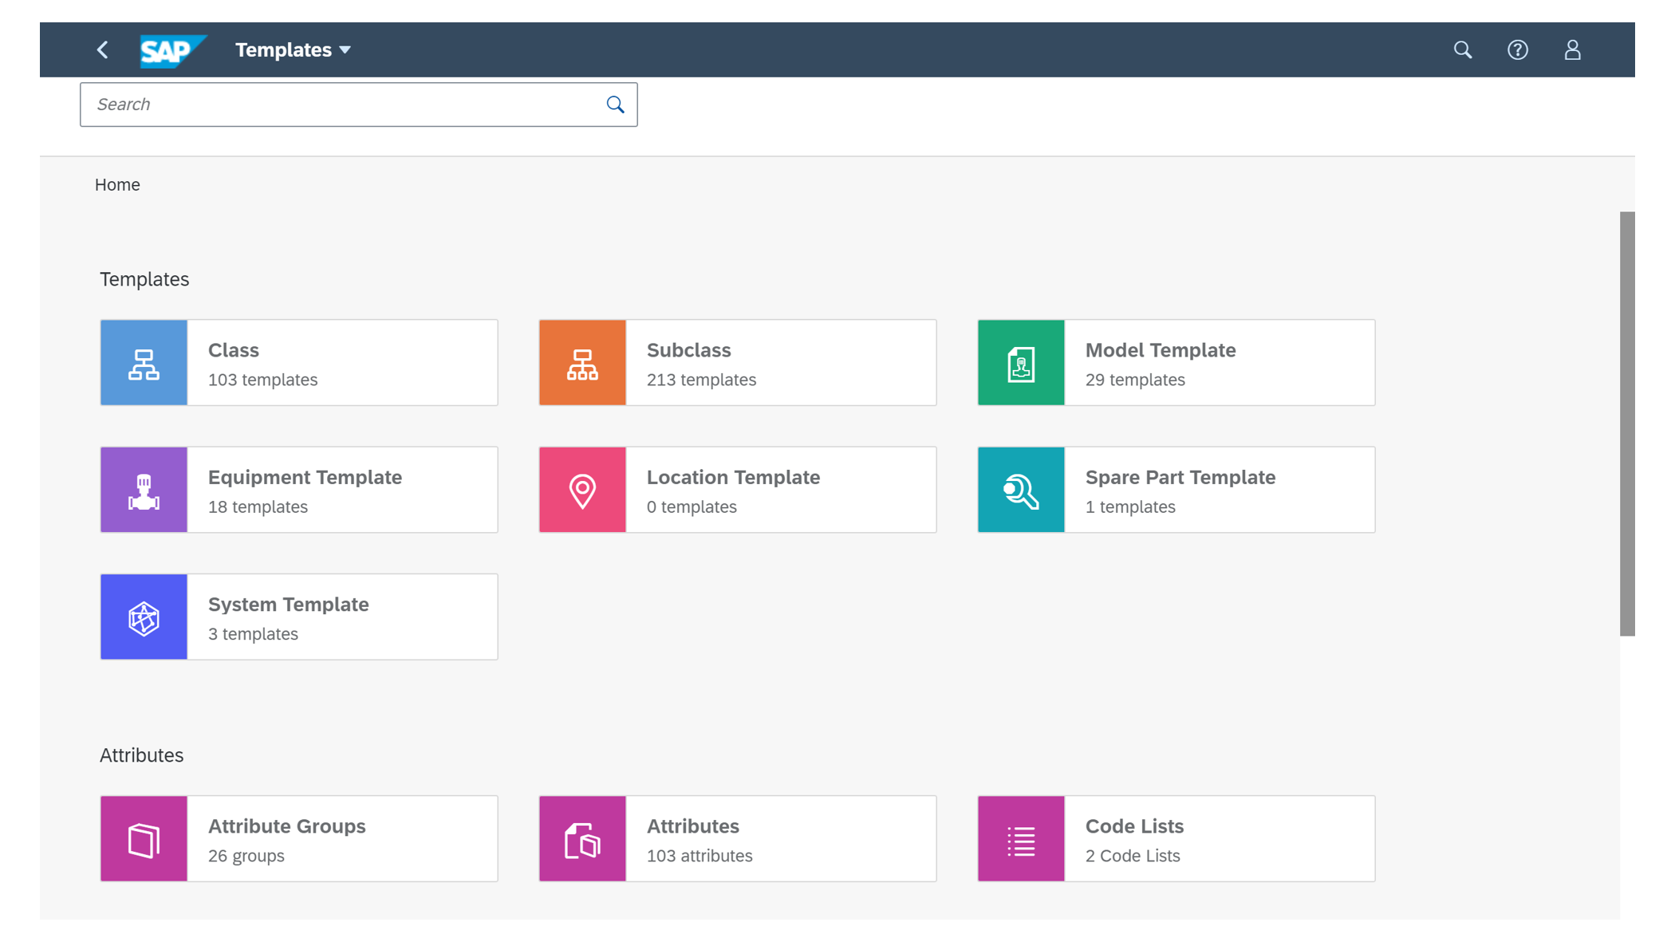Click the vertical scrollbar thumb
Image resolution: width=1675 pixels, height=942 pixels.
coord(1627,423)
